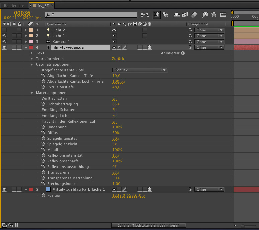Enable frame blending for all layers
Image resolution: width=259 pixels, height=230 pixels.
coord(185,15)
